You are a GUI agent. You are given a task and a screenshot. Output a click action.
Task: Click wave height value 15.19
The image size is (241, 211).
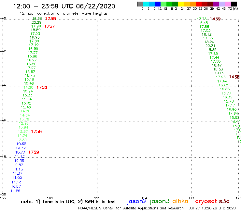pos(29,80)
